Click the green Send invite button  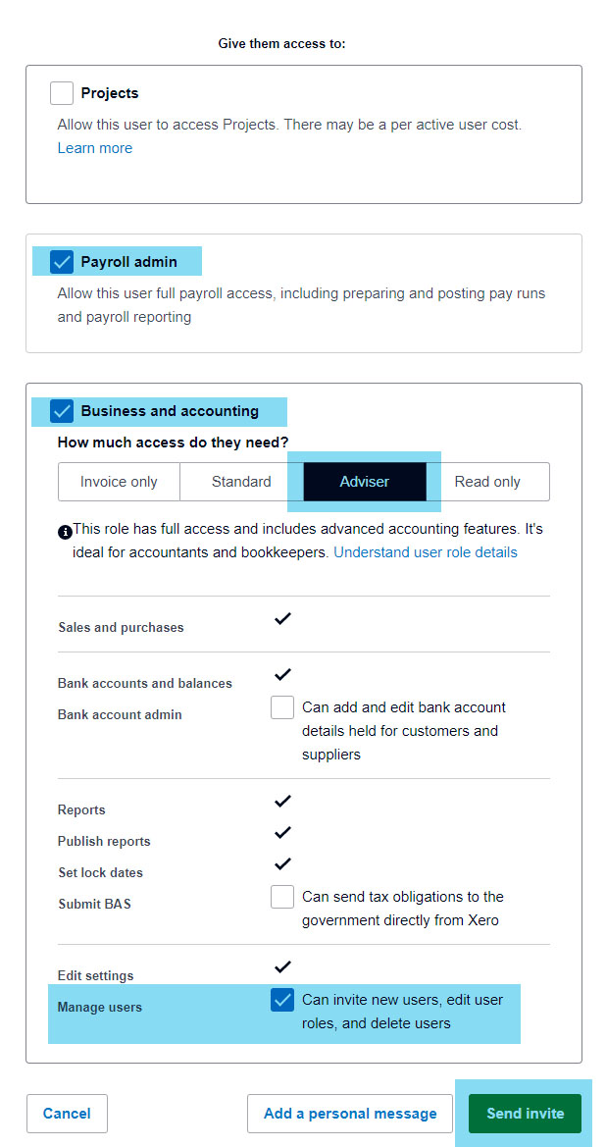[x=525, y=1114]
